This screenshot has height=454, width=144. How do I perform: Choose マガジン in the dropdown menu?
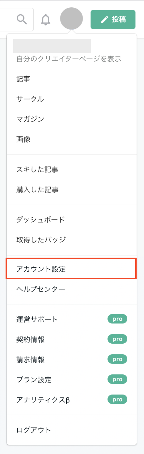click(x=72, y=119)
